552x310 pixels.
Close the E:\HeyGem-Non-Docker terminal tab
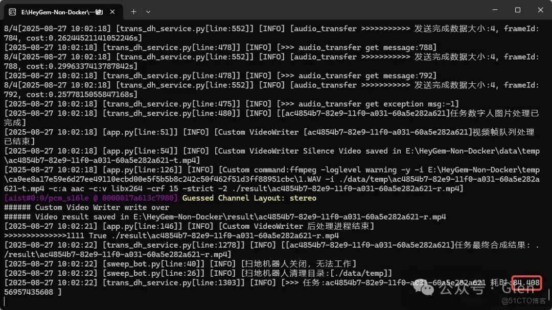[112, 12]
